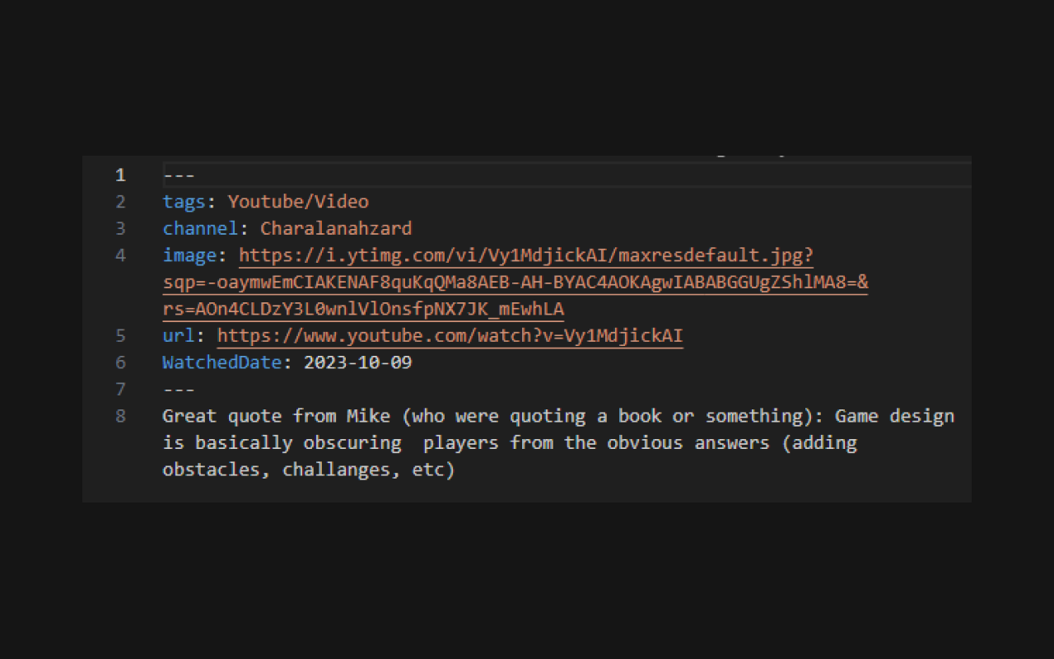Place cursor in the 2023-10-09 date value
This screenshot has height=659, width=1054.
coord(357,362)
